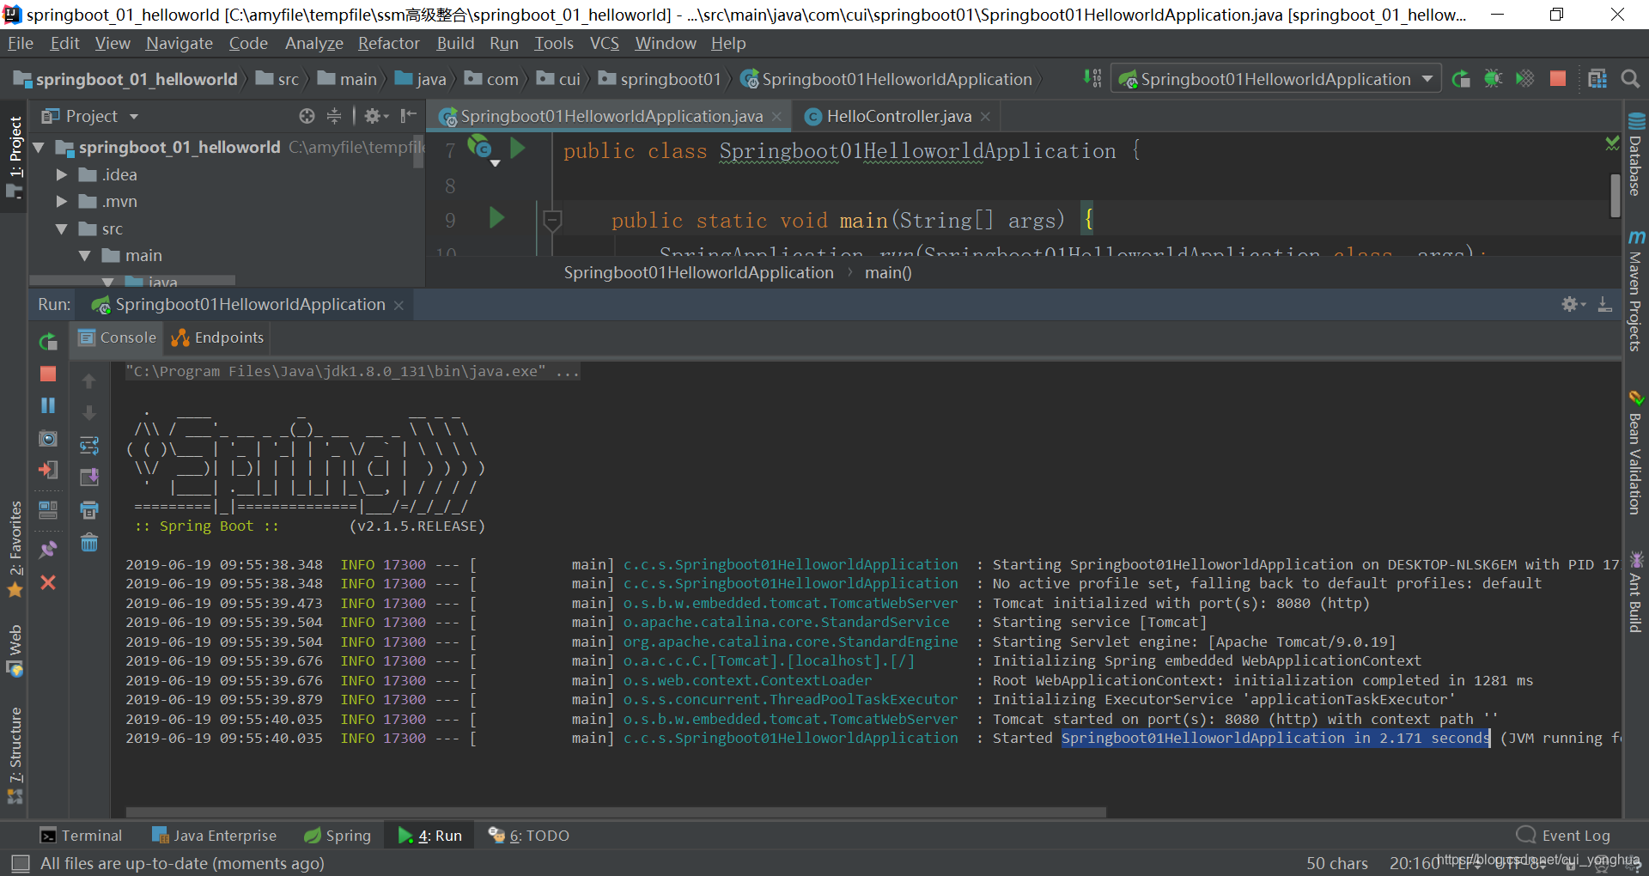This screenshot has width=1649, height=876.
Task: Click run gutter arrow at line 7
Action: point(518,149)
